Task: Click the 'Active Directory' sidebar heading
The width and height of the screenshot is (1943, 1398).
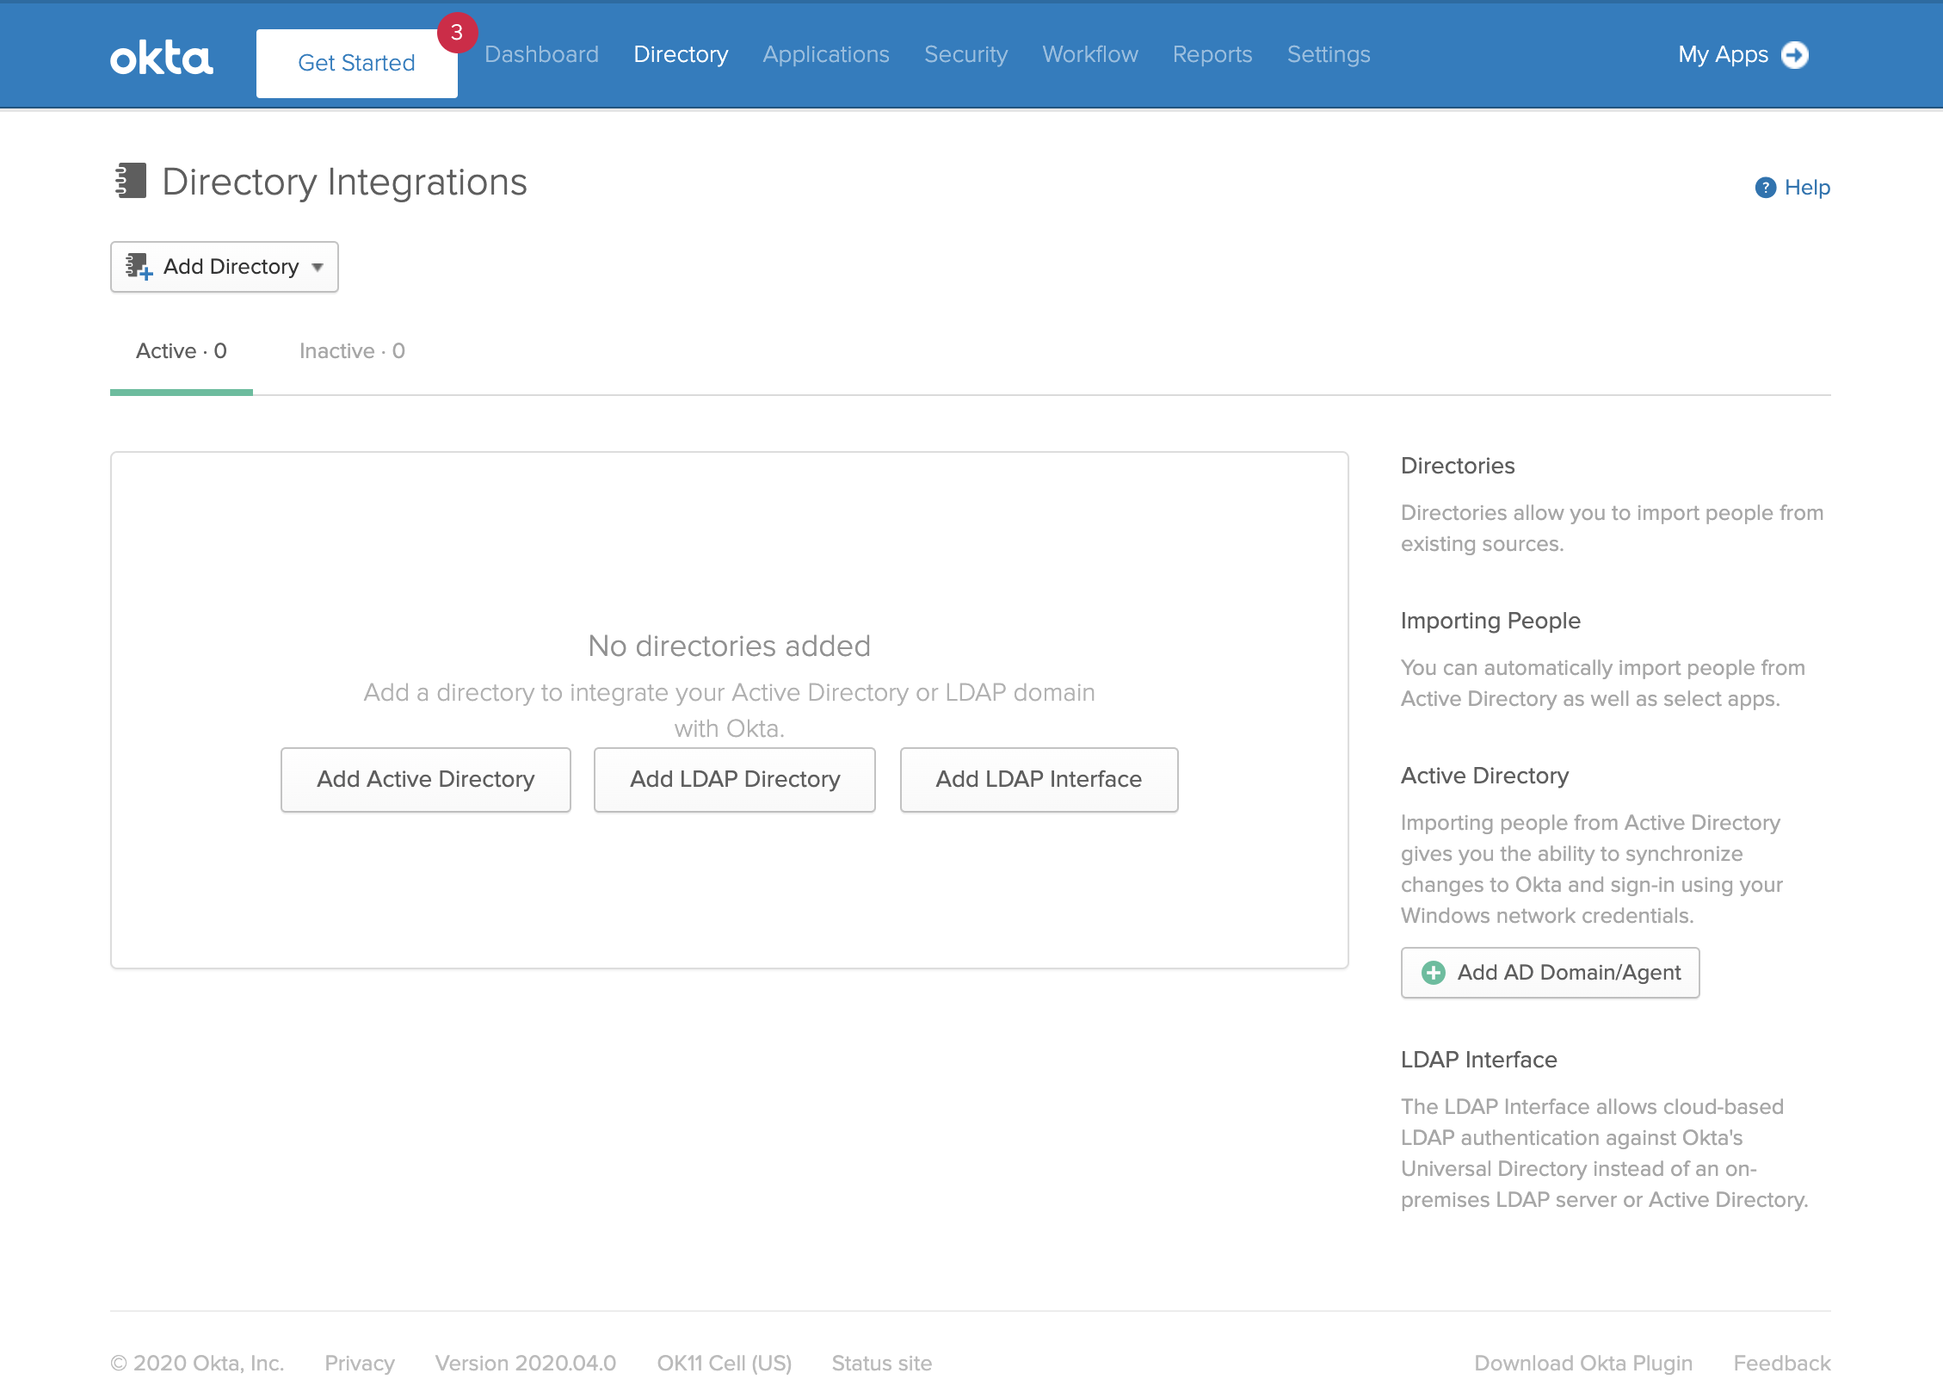Action: tap(1485, 776)
